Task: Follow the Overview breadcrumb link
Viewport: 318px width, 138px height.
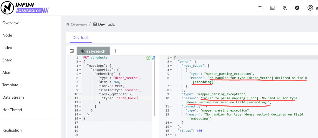Action: [x=79, y=24]
